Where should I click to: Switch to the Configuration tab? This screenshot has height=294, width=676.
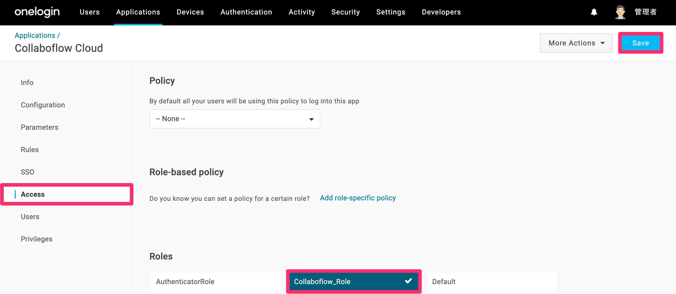point(43,105)
